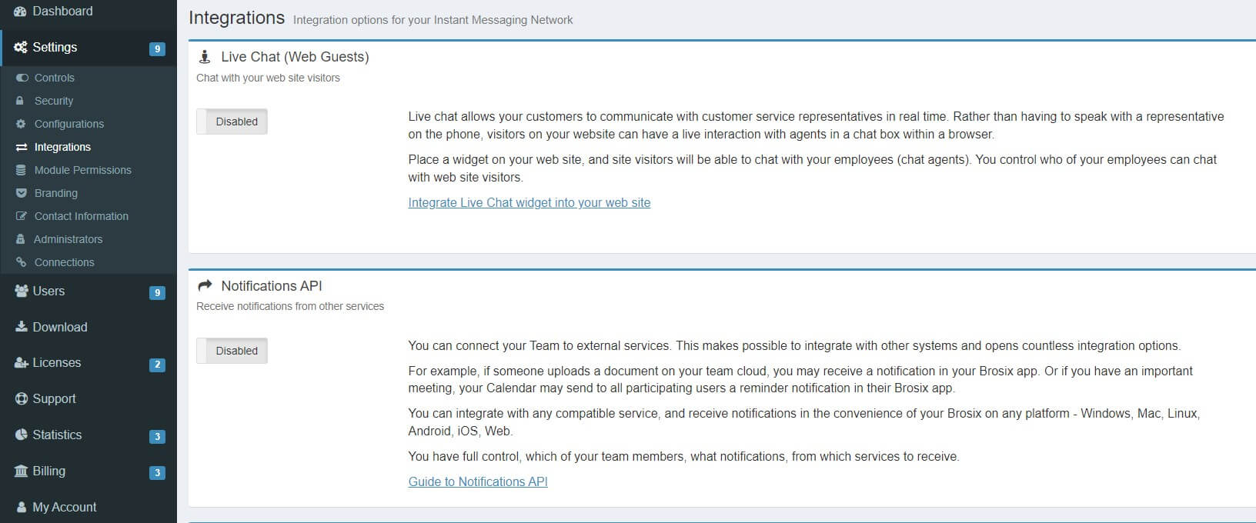This screenshot has width=1256, height=523.
Task: Select Branding in the settings submenu
Action: (x=55, y=193)
